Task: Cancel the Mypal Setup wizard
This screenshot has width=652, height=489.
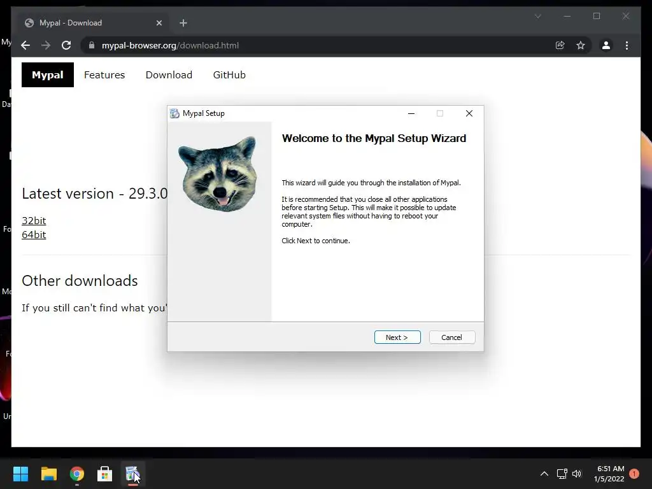Action: tap(451, 337)
